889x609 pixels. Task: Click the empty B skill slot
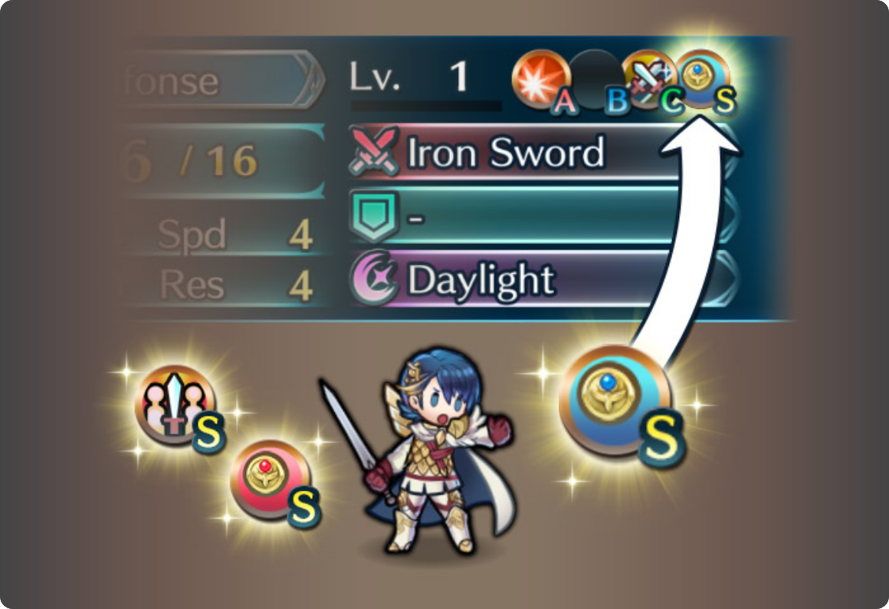click(x=595, y=80)
